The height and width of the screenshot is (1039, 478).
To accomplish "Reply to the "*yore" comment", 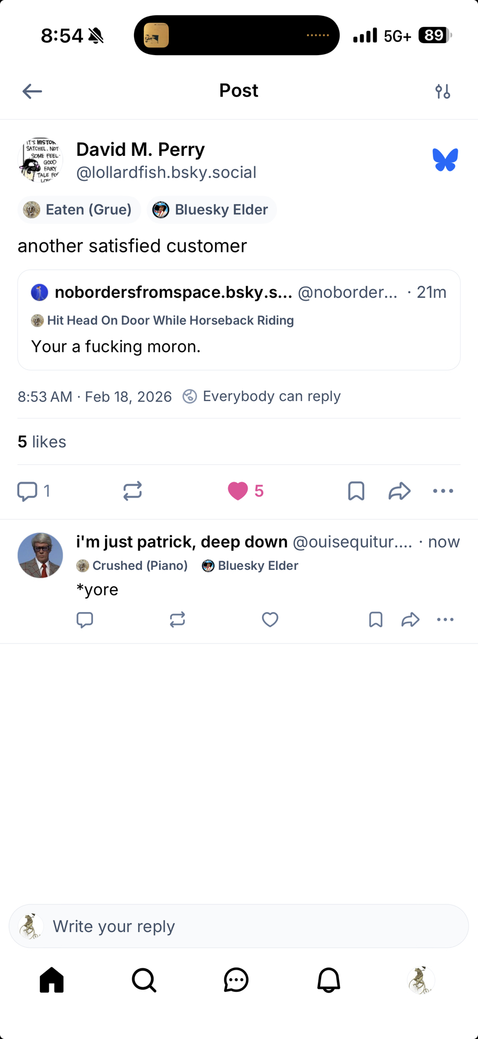I will [x=85, y=619].
